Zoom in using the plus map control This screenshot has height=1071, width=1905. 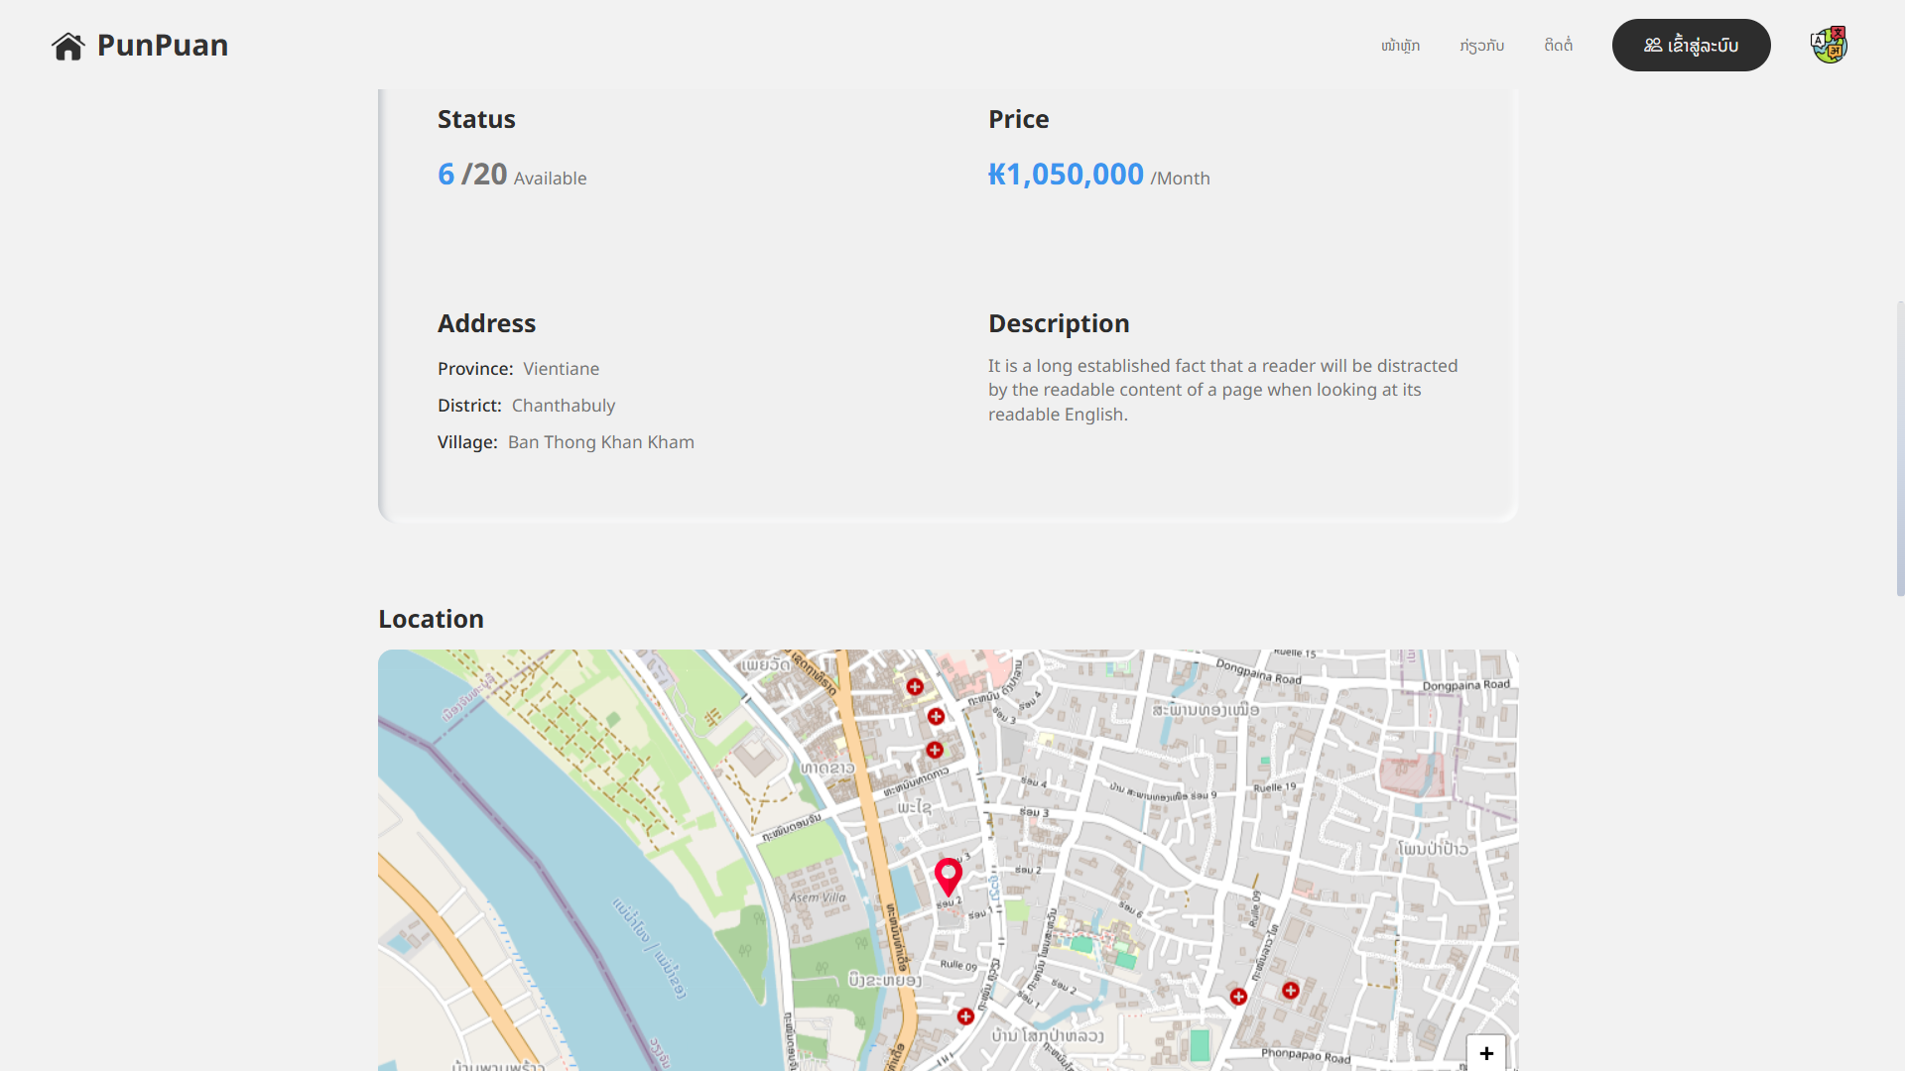pyautogui.click(x=1485, y=1053)
